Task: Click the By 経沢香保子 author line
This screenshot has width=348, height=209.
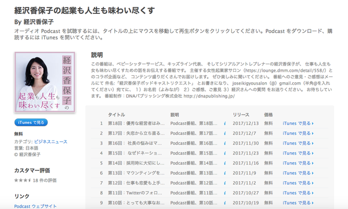Action: [x=34, y=22]
